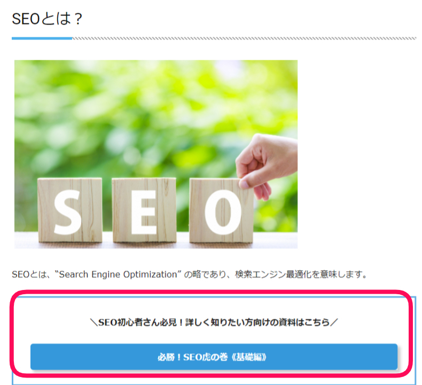Click the wooden block with letter S
Screen dimensions: 422x385
click(x=69, y=210)
